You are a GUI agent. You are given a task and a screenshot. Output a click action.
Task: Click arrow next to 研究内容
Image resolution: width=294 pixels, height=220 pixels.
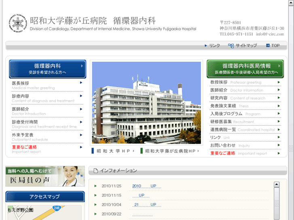click(279, 98)
